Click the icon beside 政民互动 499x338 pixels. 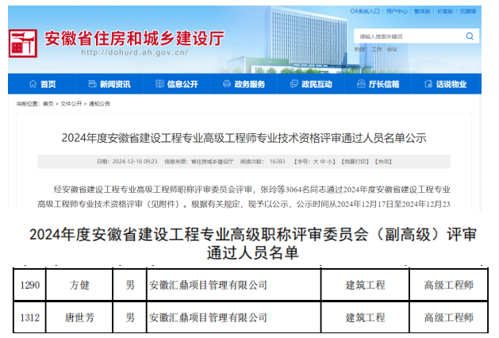click(293, 84)
